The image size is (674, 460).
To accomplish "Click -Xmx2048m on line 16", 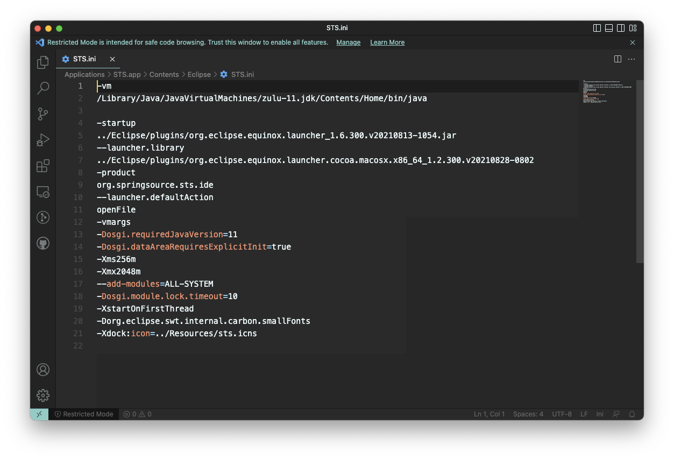I will [x=118, y=272].
